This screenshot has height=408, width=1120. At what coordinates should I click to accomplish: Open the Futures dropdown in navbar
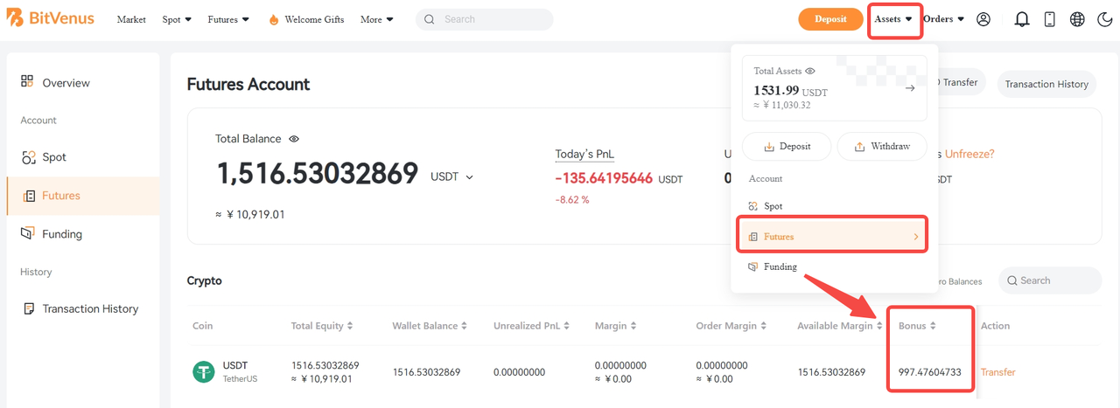(228, 19)
